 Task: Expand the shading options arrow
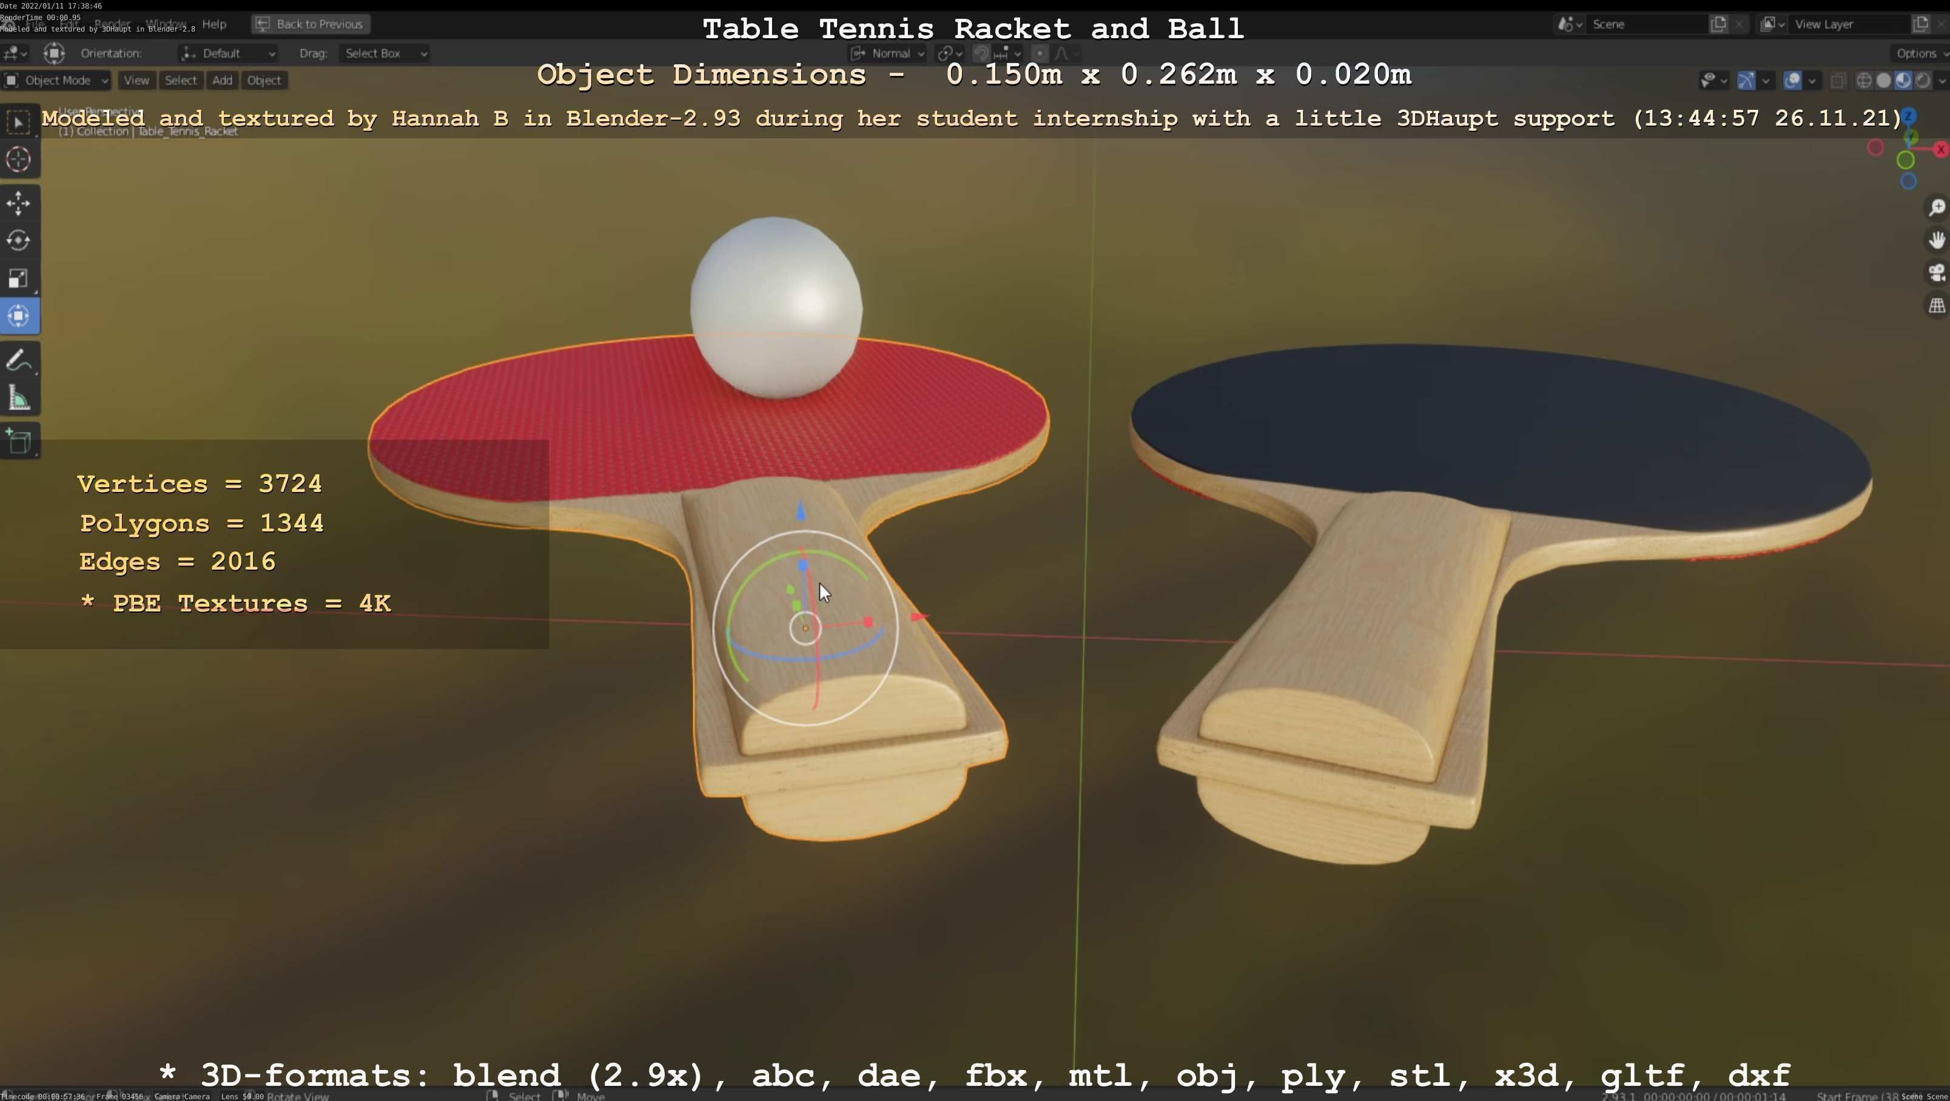tap(1941, 80)
